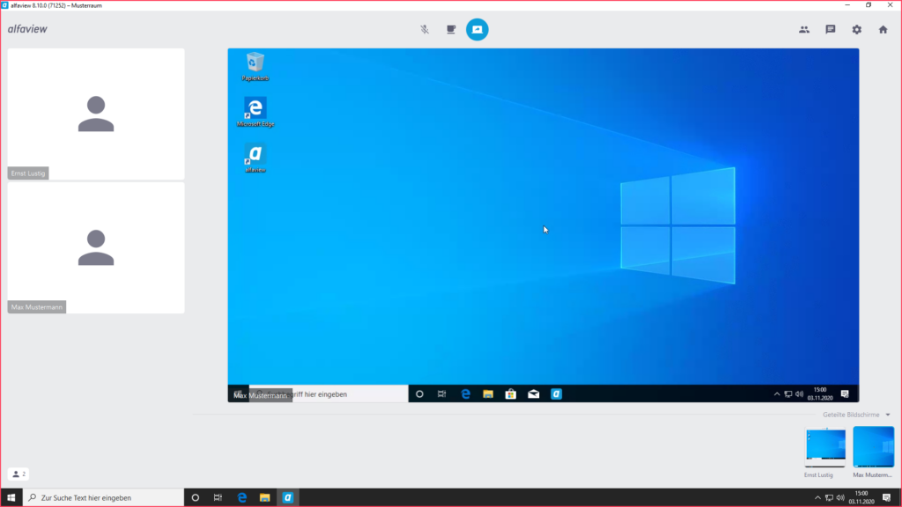Screen dimensions: 902x507
Task: Enable your camera
Action: (x=450, y=29)
